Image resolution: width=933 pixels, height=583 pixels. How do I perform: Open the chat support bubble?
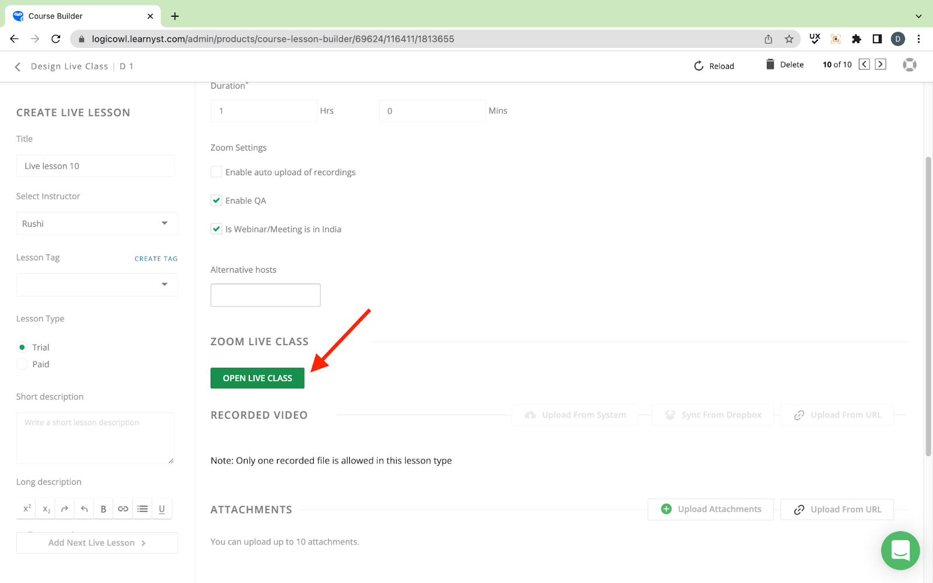[900, 550]
